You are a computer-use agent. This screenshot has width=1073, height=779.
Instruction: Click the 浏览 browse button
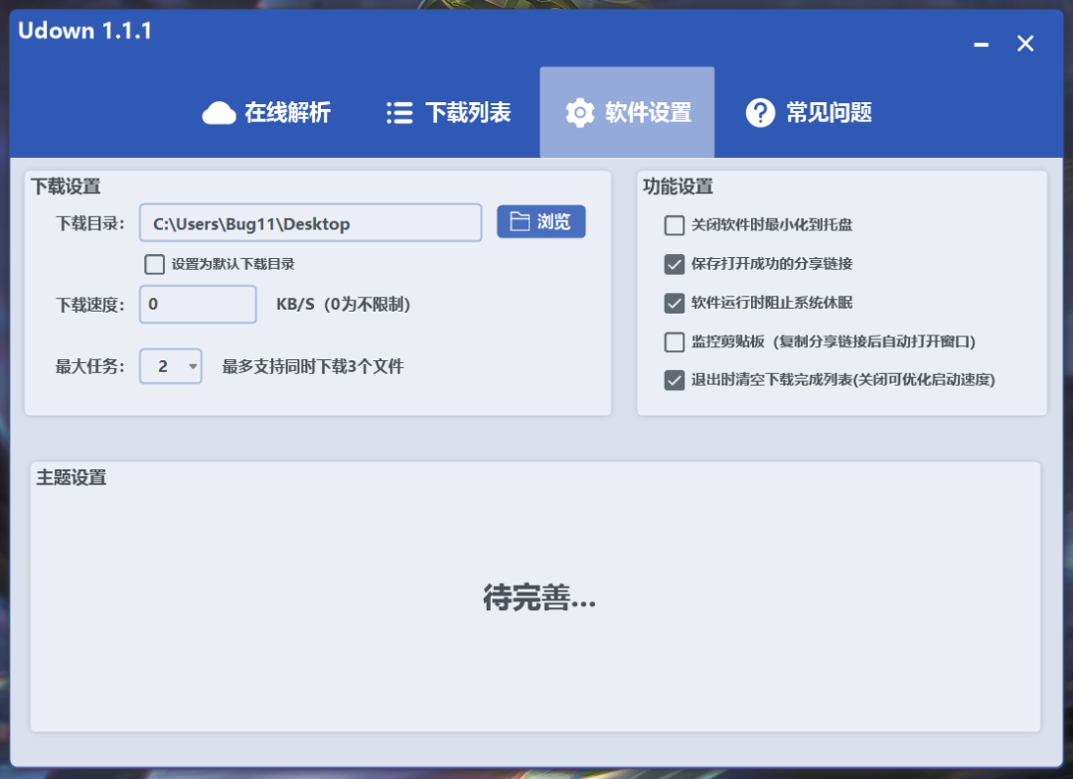[541, 221]
